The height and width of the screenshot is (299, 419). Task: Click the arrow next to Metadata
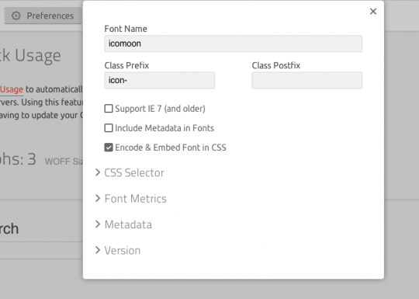98,224
